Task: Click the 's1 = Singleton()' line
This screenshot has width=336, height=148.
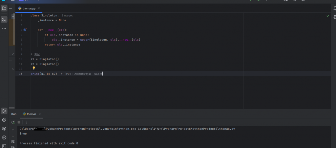Action: (x=45, y=59)
